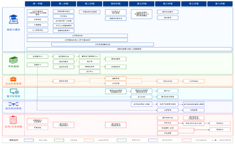The image size is (235, 144).
Task: Select the 第五学期 header tab
Action: pyautogui.click(x=142, y=4)
